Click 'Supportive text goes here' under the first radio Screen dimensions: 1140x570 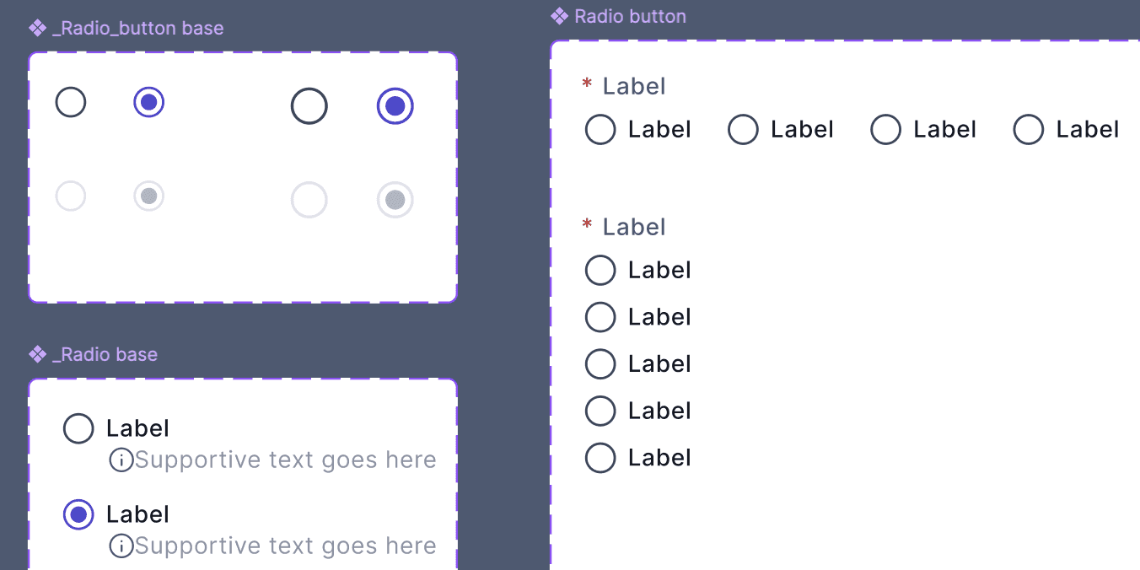[x=288, y=460]
